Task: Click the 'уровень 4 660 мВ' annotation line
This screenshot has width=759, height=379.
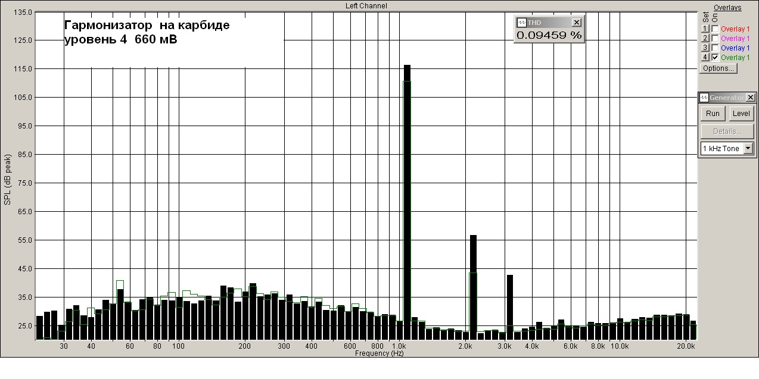Action: pos(120,40)
